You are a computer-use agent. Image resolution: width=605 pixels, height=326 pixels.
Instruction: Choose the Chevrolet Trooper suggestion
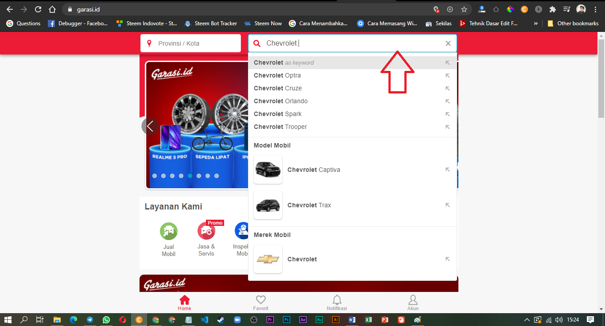[x=352, y=127]
